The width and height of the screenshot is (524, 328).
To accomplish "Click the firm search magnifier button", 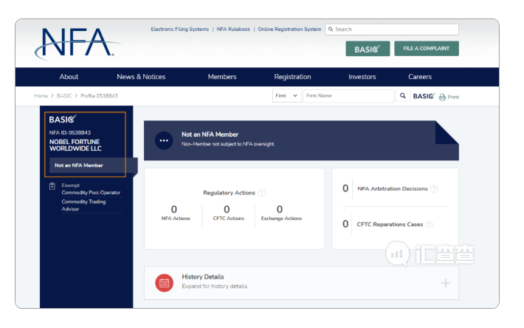I will (x=403, y=95).
